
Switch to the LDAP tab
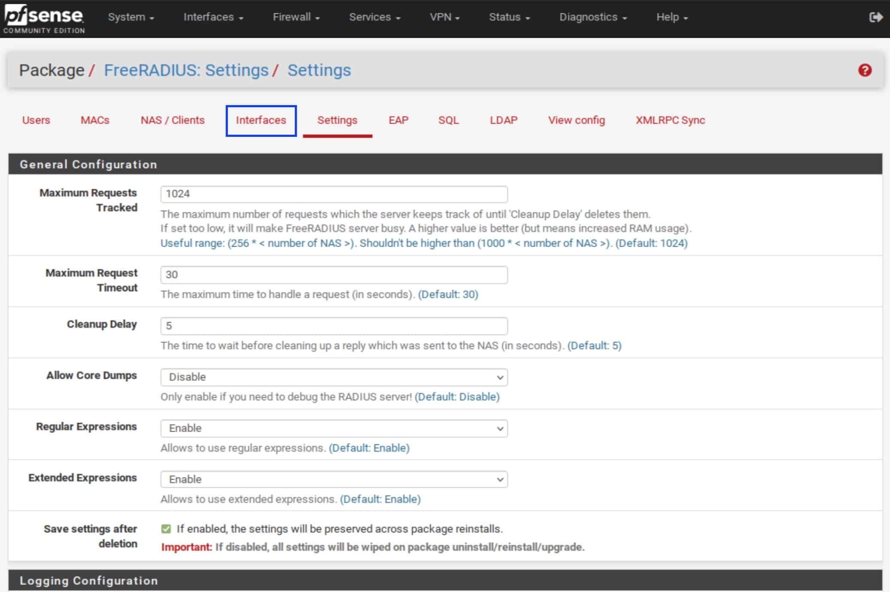504,120
